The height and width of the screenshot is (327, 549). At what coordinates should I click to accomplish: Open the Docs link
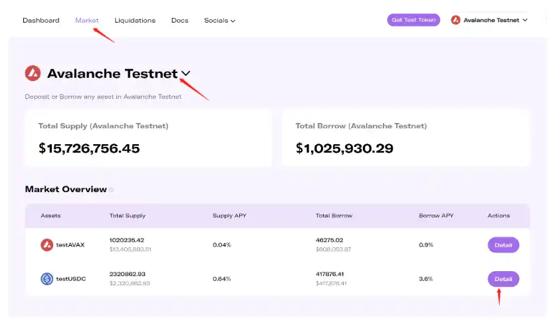179,21
